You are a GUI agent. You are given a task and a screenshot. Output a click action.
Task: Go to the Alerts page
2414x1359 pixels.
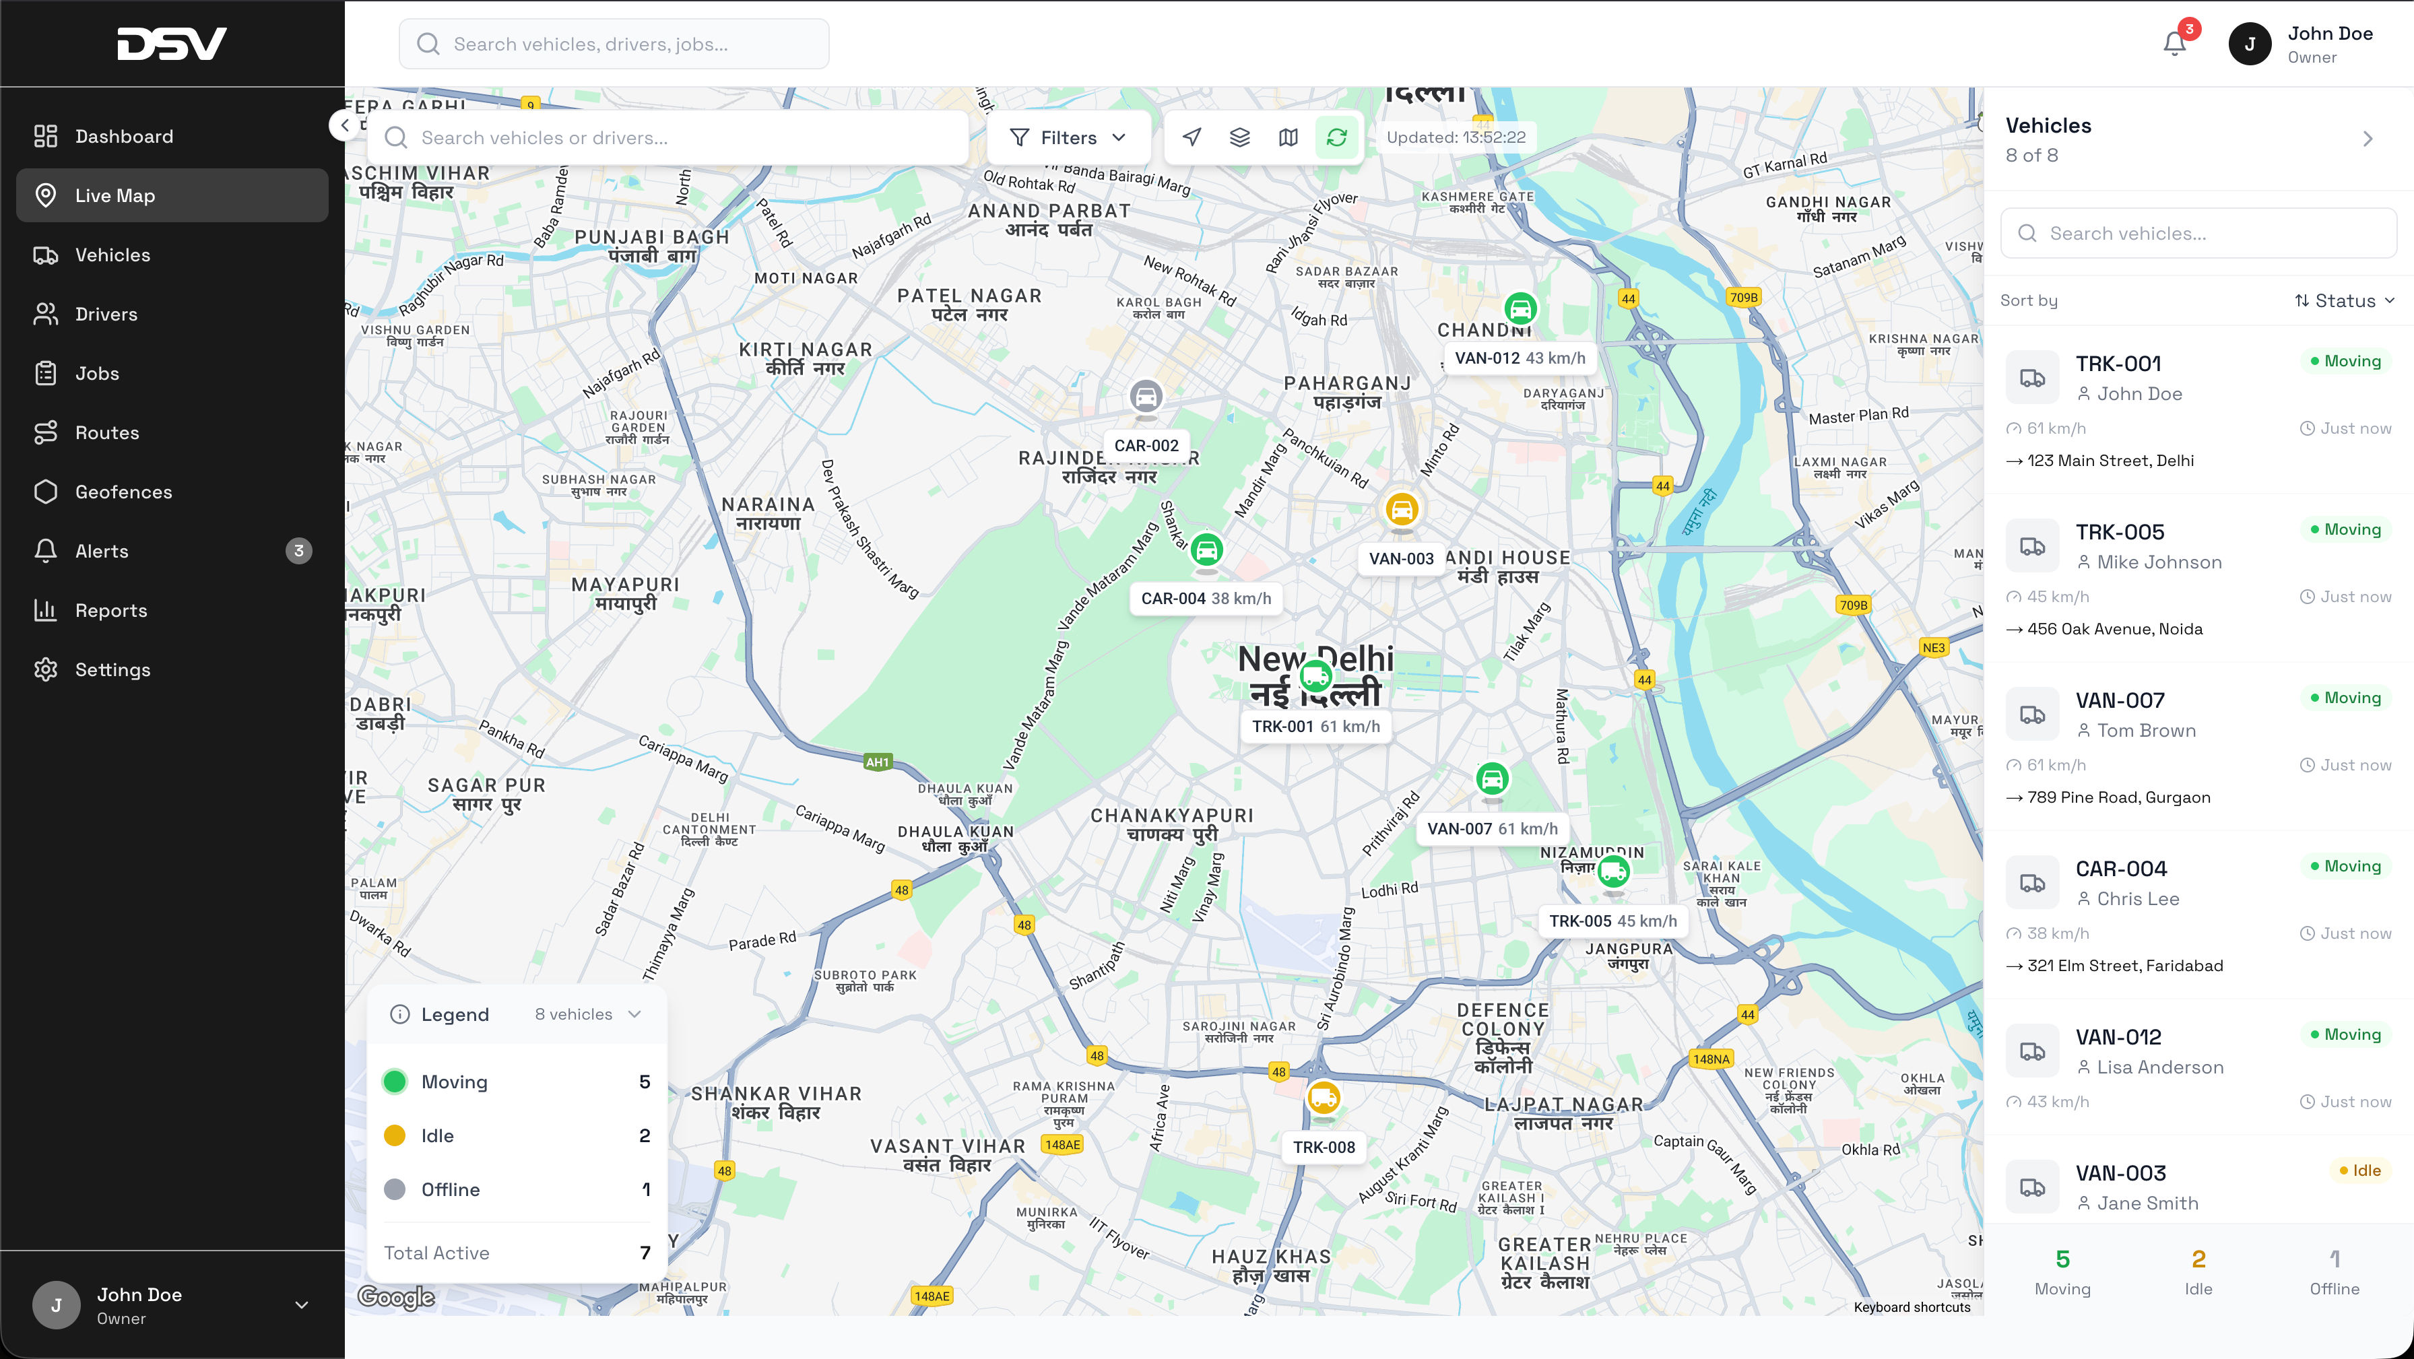[x=101, y=551]
